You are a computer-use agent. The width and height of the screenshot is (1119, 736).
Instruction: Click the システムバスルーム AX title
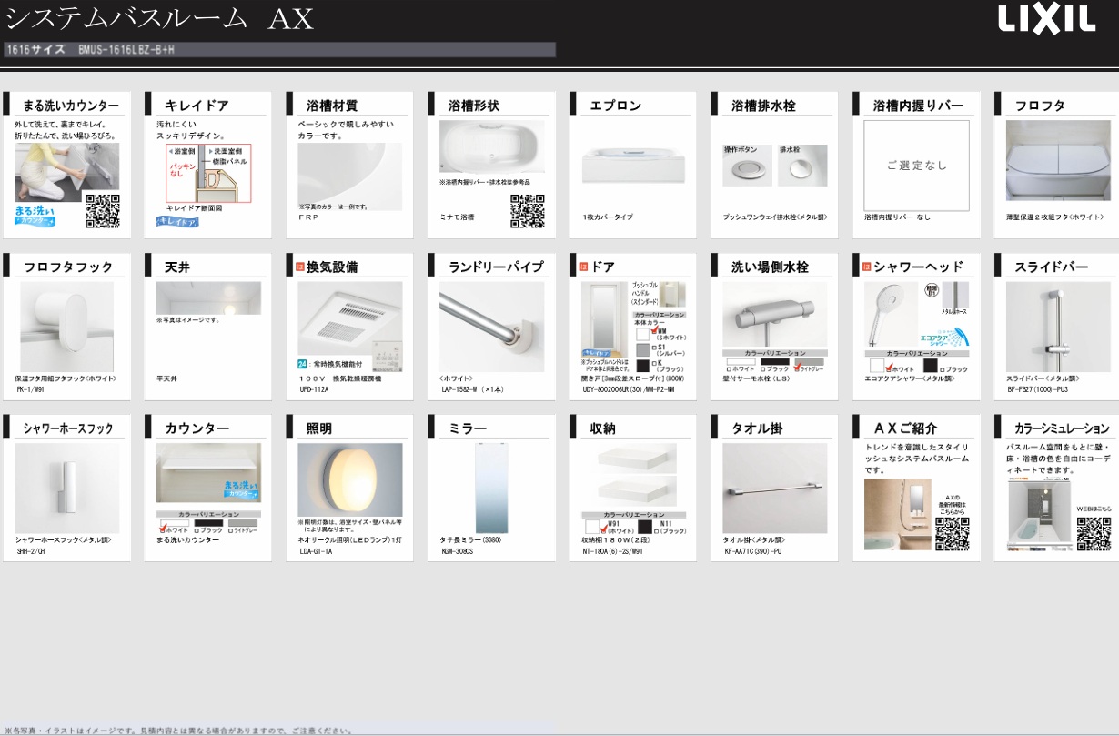click(x=160, y=18)
